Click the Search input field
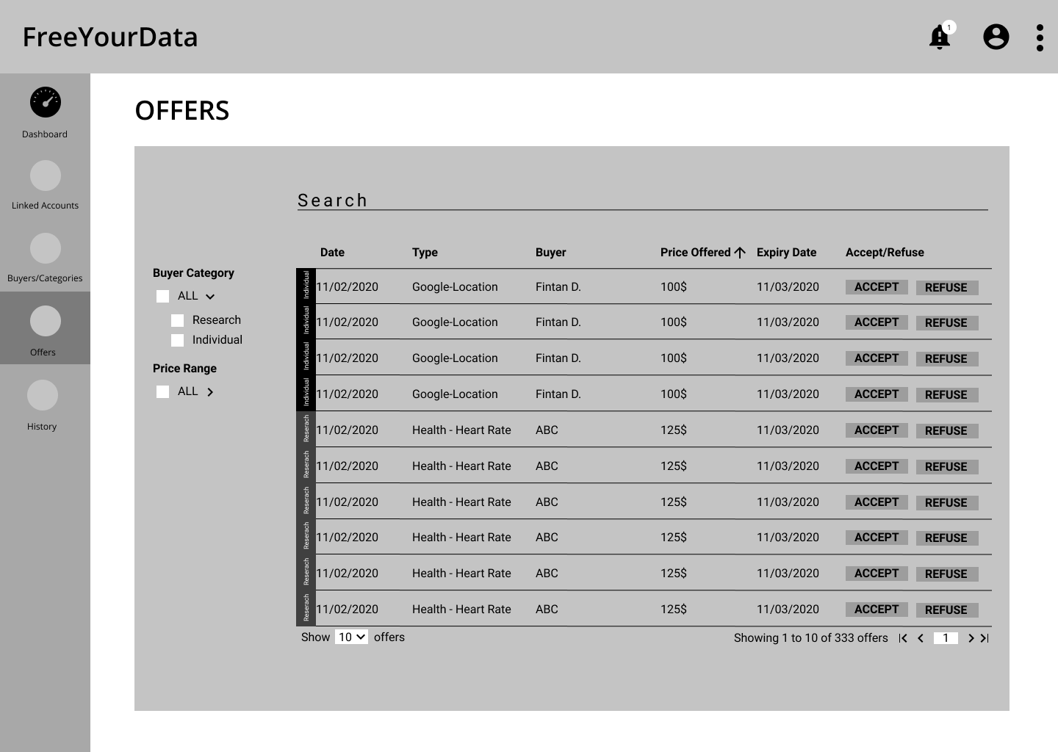Screen dimensions: 1058x752 (642, 200)
